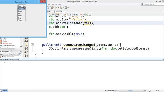Minimize the Navigator panel with the dash button
The image size is (164, 92).
point(20,52)
